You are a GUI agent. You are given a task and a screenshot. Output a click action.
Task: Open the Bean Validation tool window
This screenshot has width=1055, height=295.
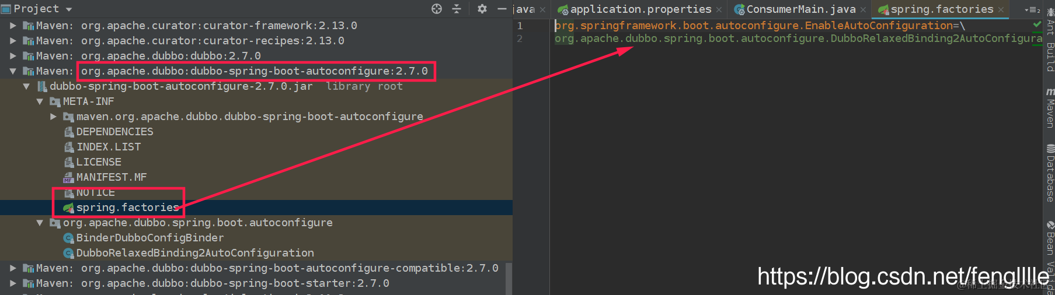click(1050, 257)
